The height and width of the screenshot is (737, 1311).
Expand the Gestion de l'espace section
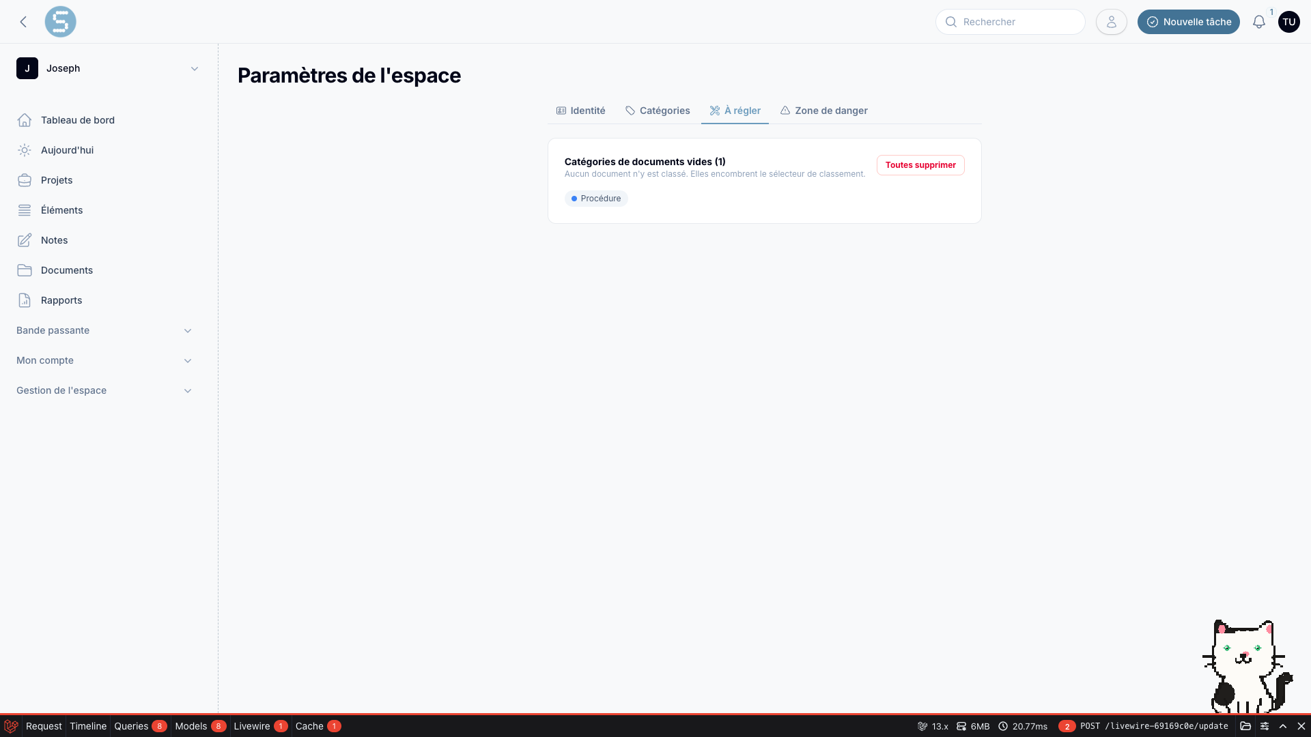pos(104,390)
